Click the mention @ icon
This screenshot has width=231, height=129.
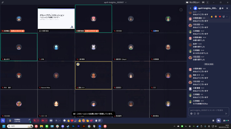198,113
